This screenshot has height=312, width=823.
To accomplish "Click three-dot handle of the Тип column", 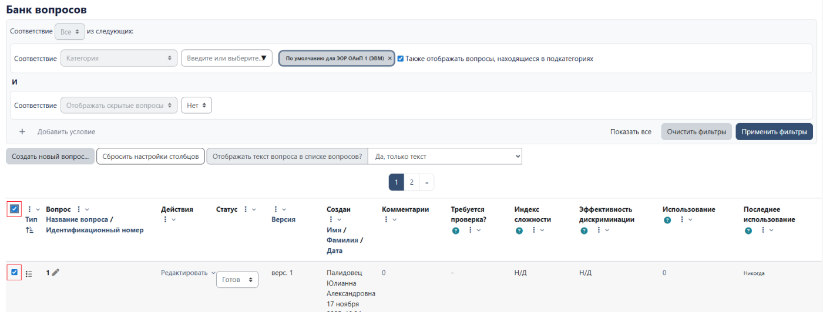I will (29, 209).
